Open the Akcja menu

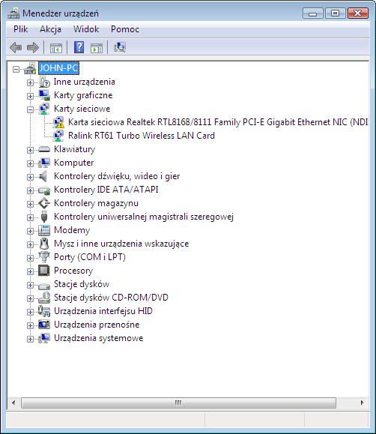[x=50, y=29]
